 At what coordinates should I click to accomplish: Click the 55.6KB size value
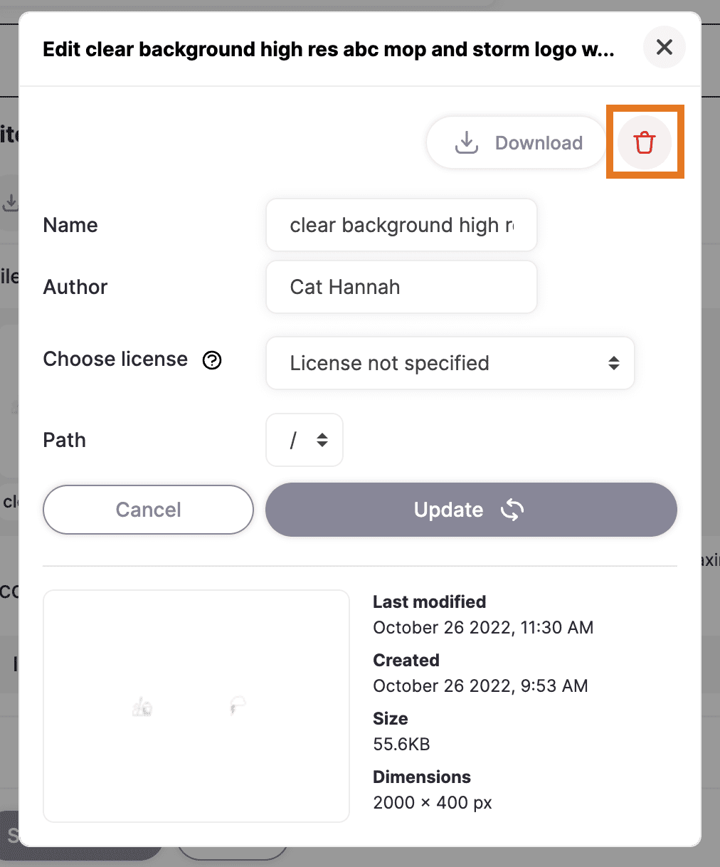tap(401, 744)
